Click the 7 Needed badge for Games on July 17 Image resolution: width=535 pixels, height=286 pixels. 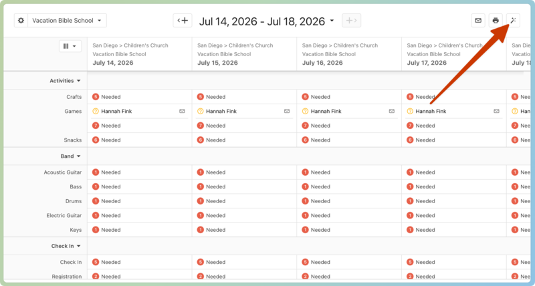pos(410,126)
